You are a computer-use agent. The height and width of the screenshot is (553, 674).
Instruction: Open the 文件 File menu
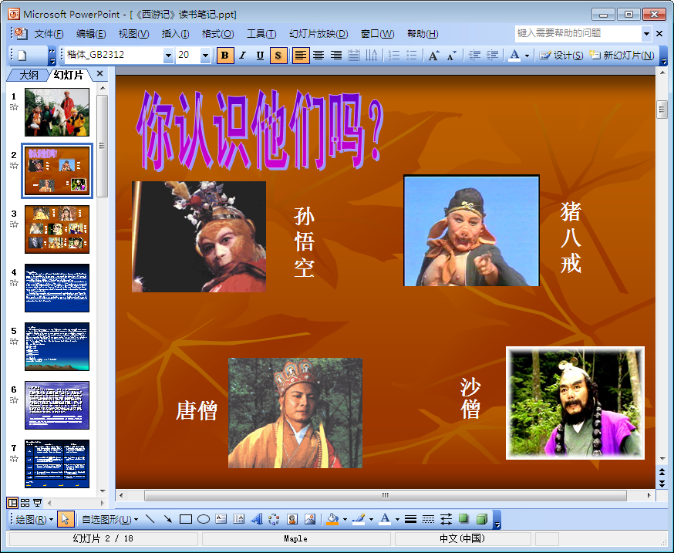(49, 33)
